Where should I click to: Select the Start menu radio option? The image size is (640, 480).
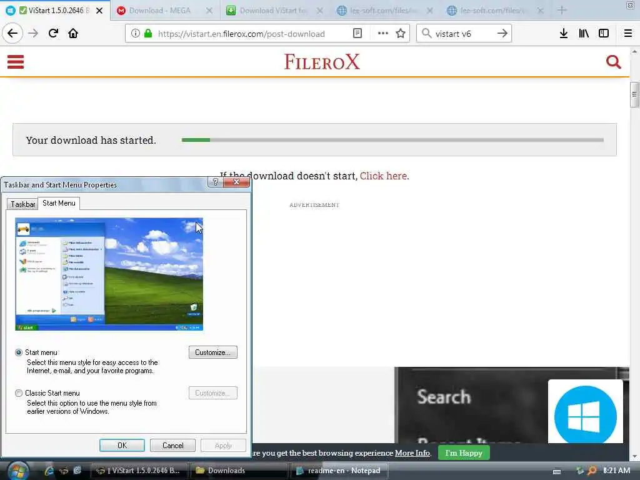pos(19,352)
